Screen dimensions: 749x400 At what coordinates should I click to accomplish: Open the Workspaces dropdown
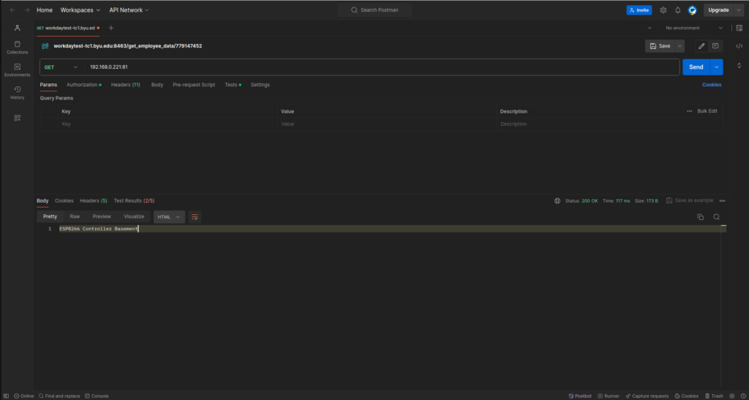80,10
